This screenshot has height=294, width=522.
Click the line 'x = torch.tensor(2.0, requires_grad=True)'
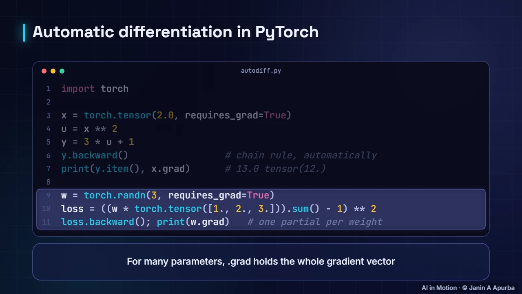(176, 115)
